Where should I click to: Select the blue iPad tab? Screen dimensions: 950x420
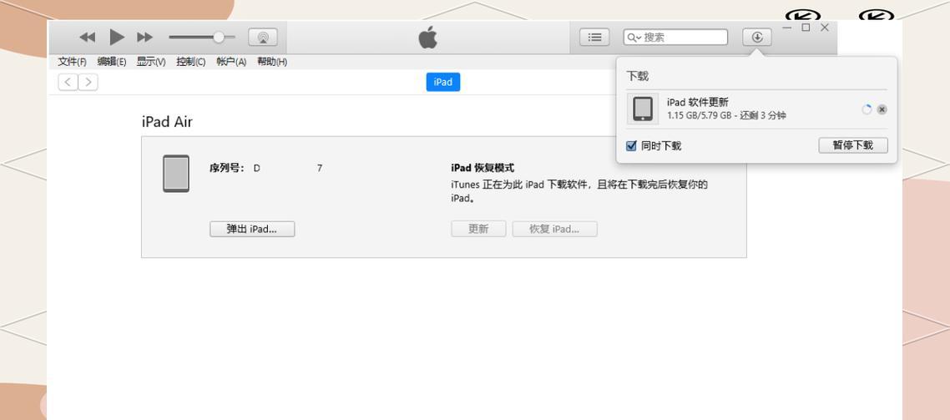[443, 82]
